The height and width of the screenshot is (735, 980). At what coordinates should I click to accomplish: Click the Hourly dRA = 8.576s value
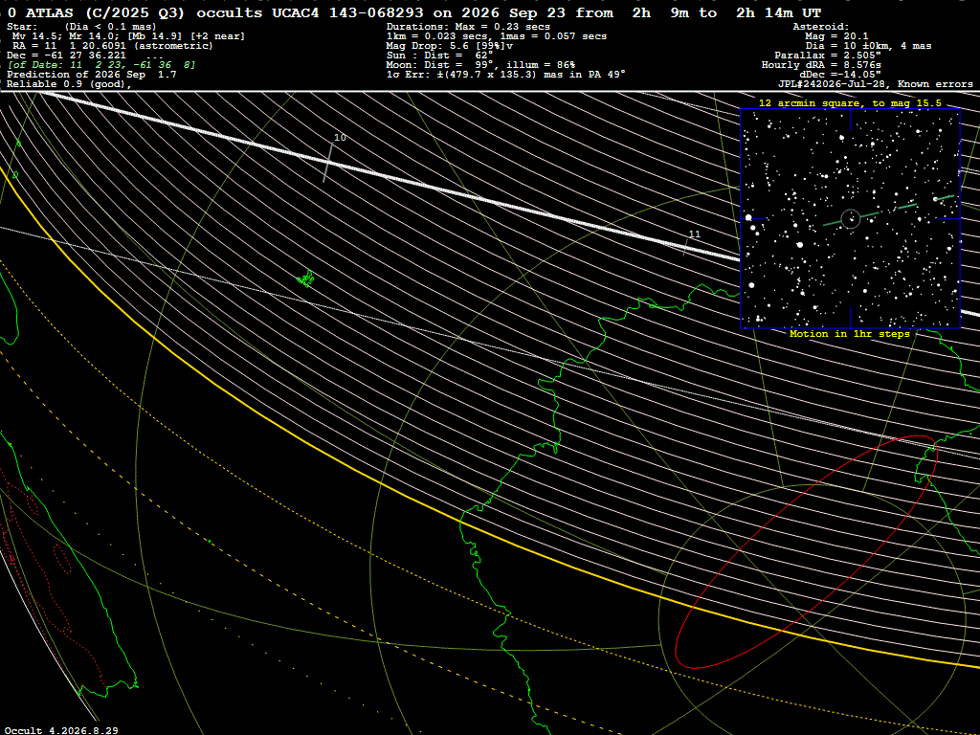click(821, 65)
